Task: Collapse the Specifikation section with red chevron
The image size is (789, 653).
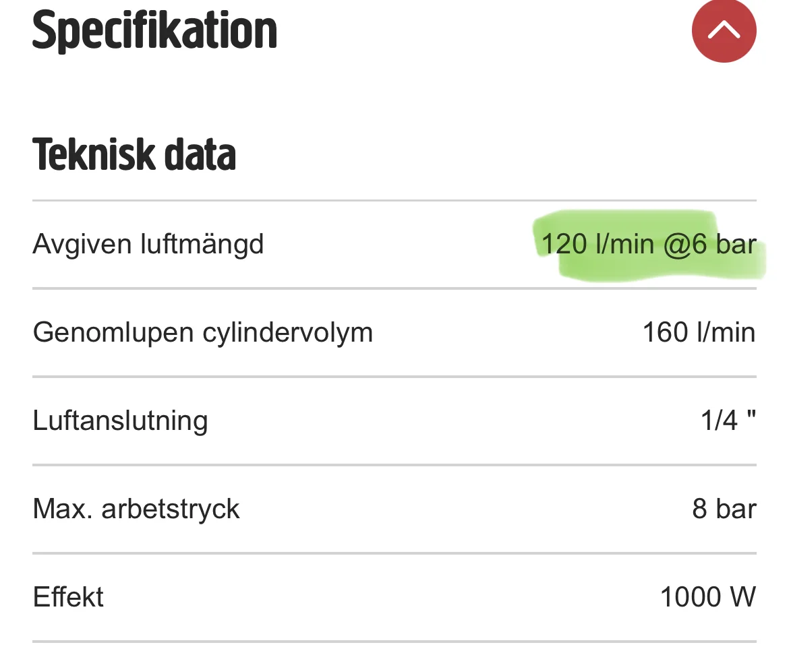Action: point(724,30)
